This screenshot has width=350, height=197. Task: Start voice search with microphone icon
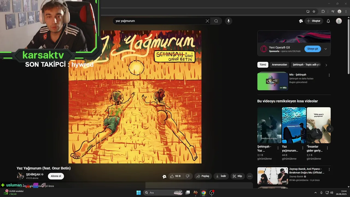pyautogui.click(x=229, y=21)
